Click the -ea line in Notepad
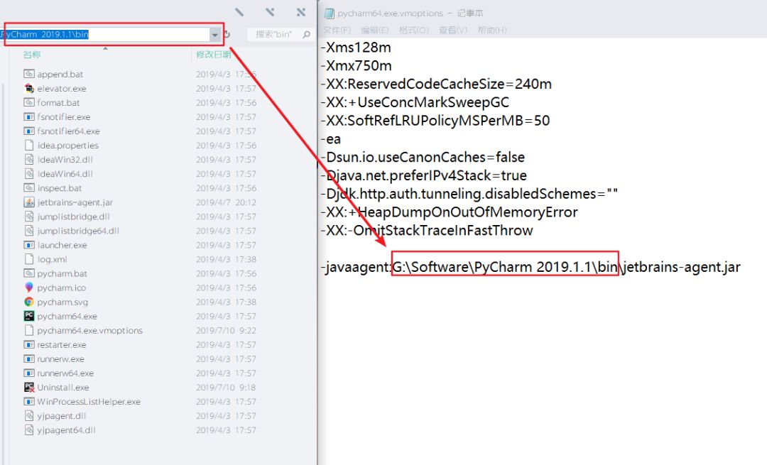The width and height of the screenshot is (767, 465). point(331,139)
